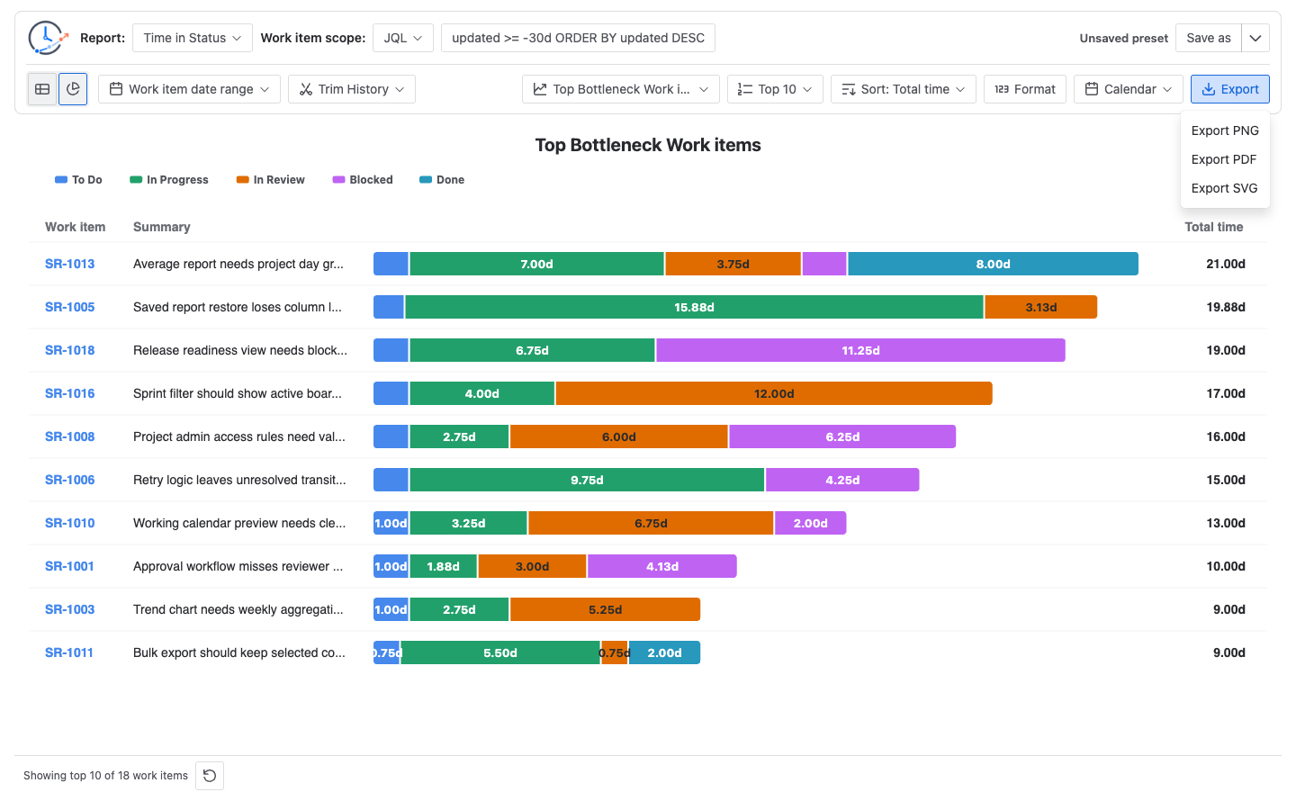
Task: Click the Total time column header
Action: pyautogui.click(x=1214, y=227)
